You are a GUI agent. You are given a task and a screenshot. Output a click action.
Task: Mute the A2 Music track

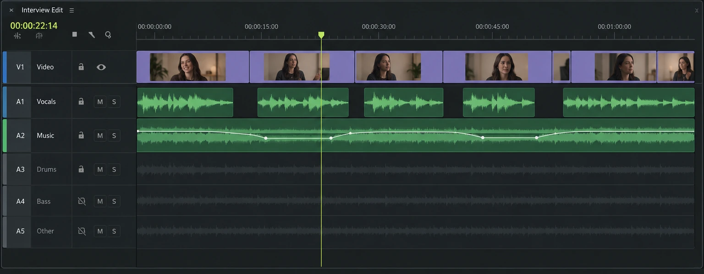tap(100, 135)
